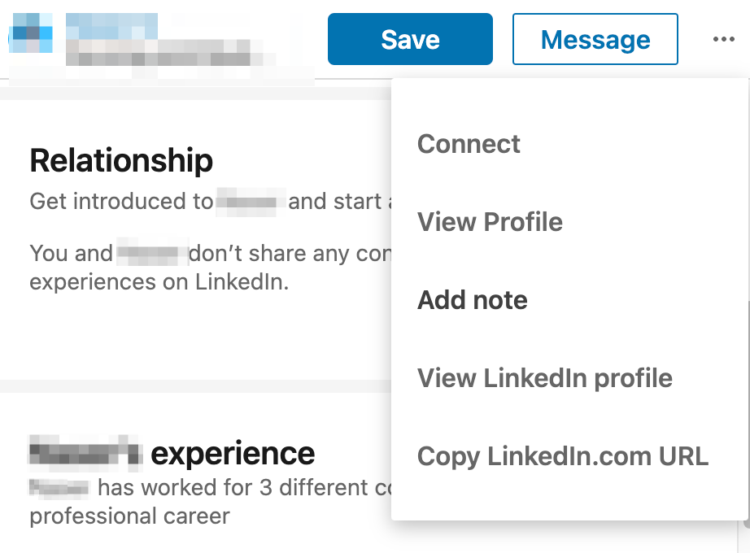Choose View Profile in the menu
Viewport: 750px width, 553px height.
[490, 222]
